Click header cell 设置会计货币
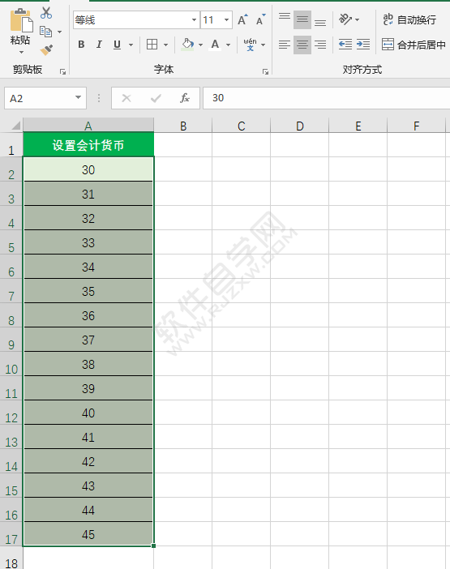 tap(88, 145)
